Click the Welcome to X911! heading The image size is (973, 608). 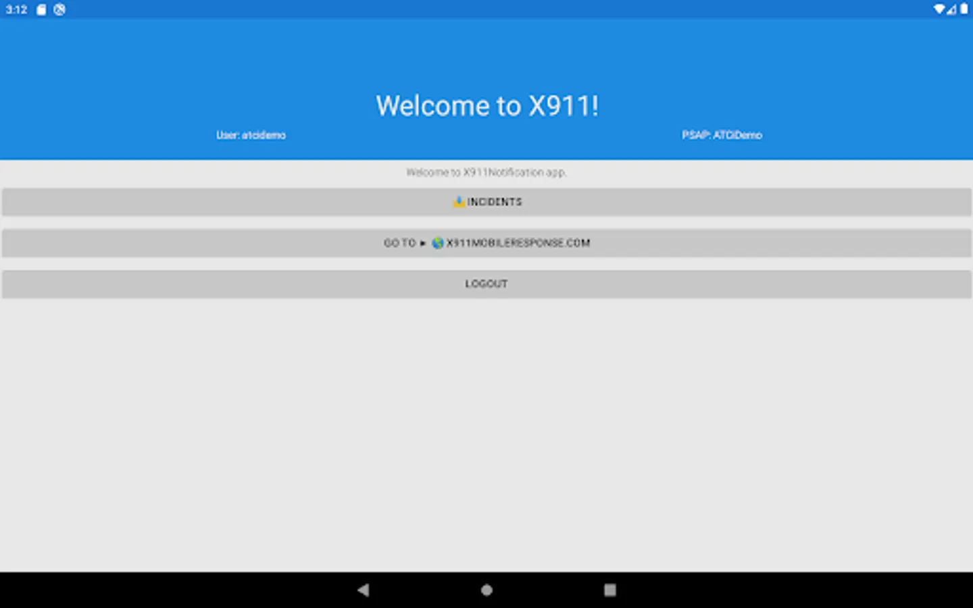coord(487,106)
